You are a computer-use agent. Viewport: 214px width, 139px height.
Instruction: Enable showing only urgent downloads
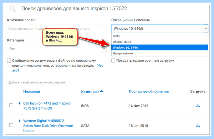113,61
